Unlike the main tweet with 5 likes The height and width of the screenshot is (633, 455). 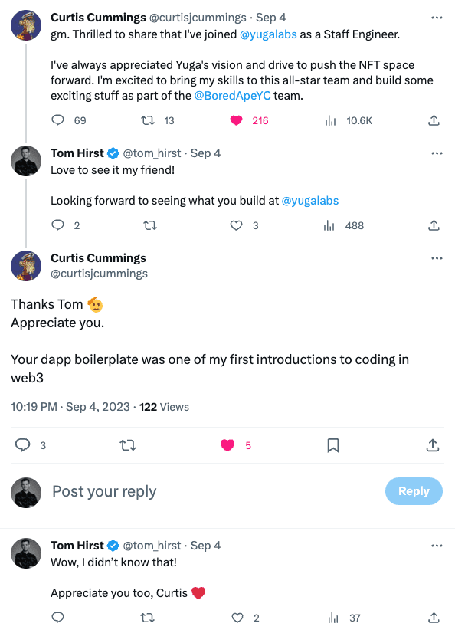227,445
